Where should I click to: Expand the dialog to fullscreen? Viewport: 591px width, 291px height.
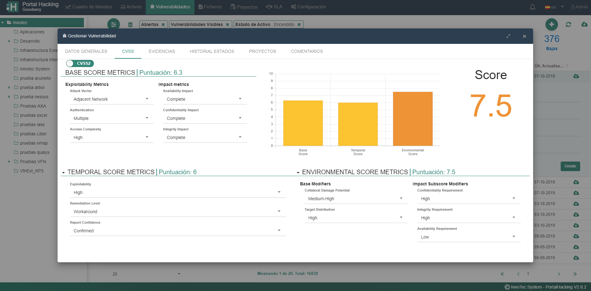coord(508,36)
